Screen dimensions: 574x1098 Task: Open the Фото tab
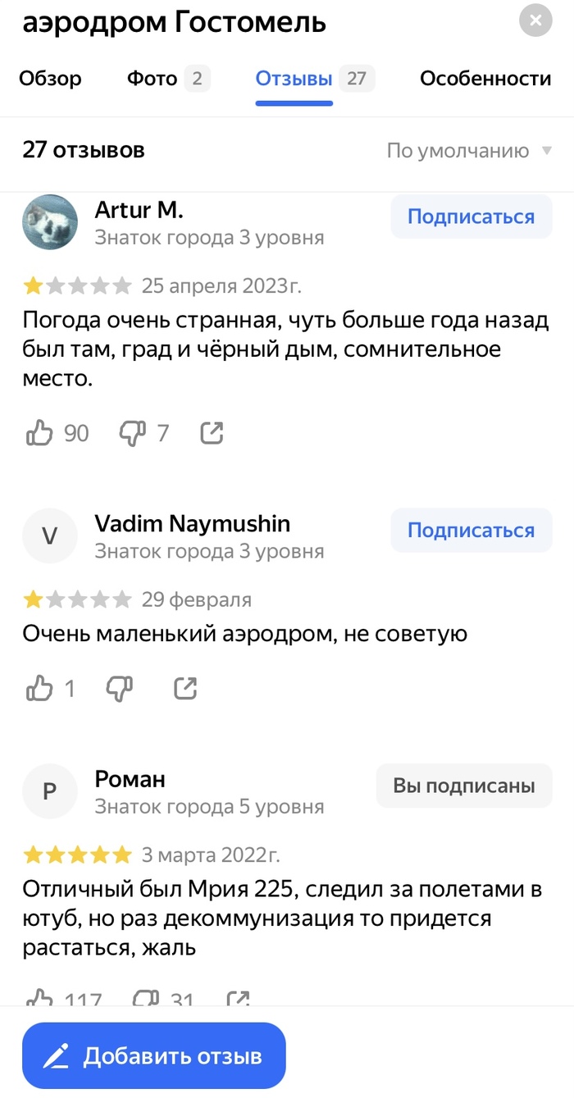153,79
